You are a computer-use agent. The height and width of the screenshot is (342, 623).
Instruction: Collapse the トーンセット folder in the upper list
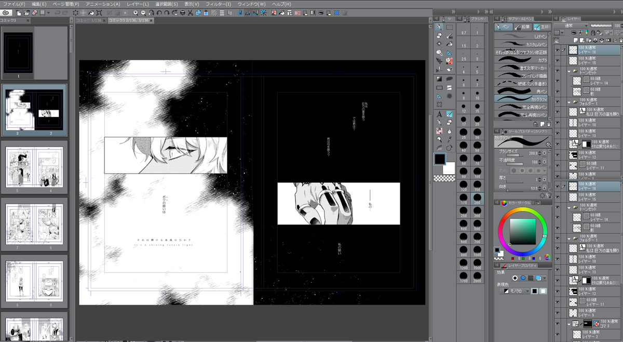[569, 71]
